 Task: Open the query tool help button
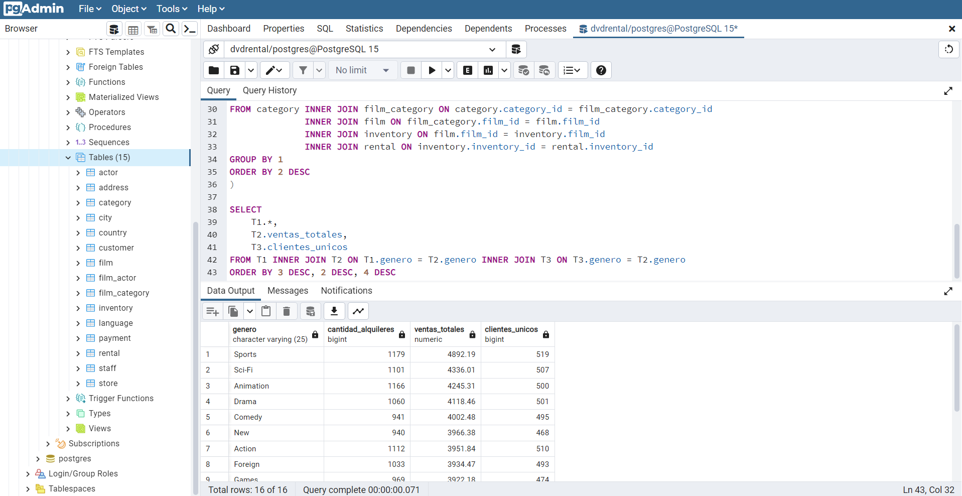(600, 70)
